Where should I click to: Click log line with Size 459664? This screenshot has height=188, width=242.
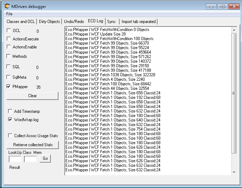108,52
